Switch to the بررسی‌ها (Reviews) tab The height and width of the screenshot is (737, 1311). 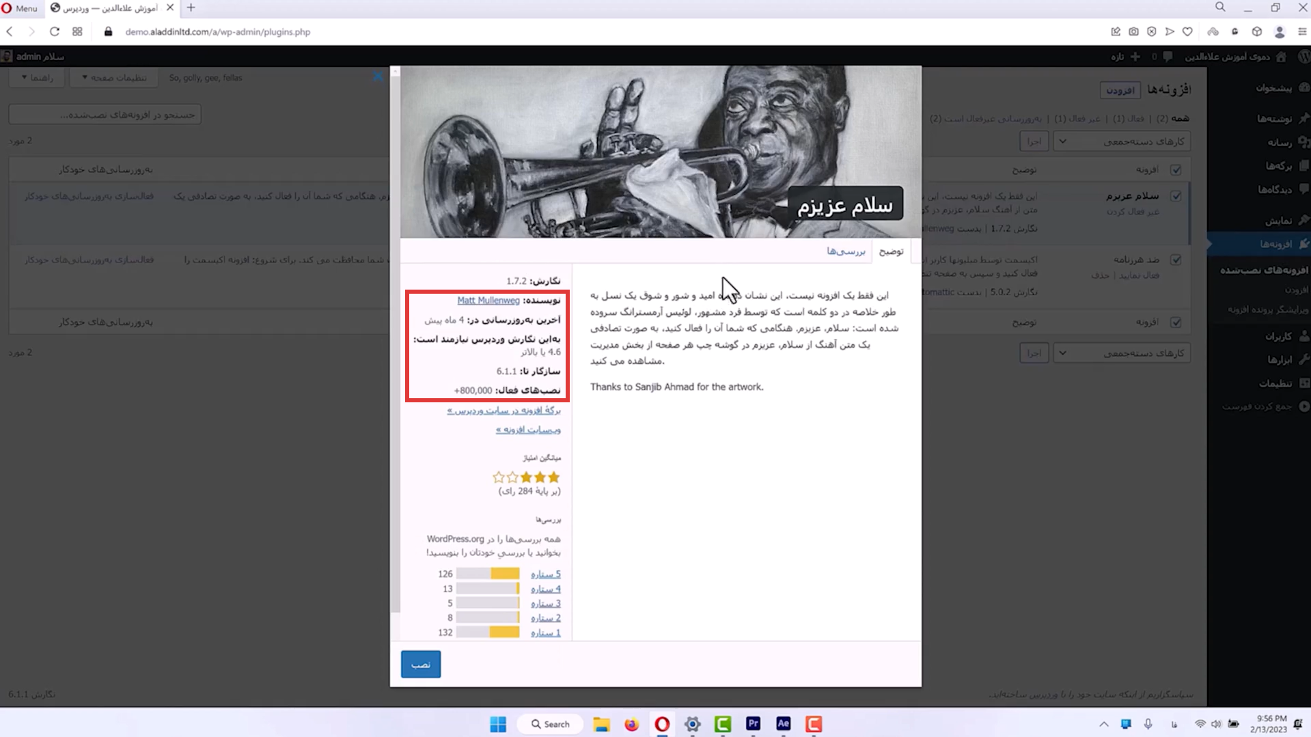tap(846, 251)
